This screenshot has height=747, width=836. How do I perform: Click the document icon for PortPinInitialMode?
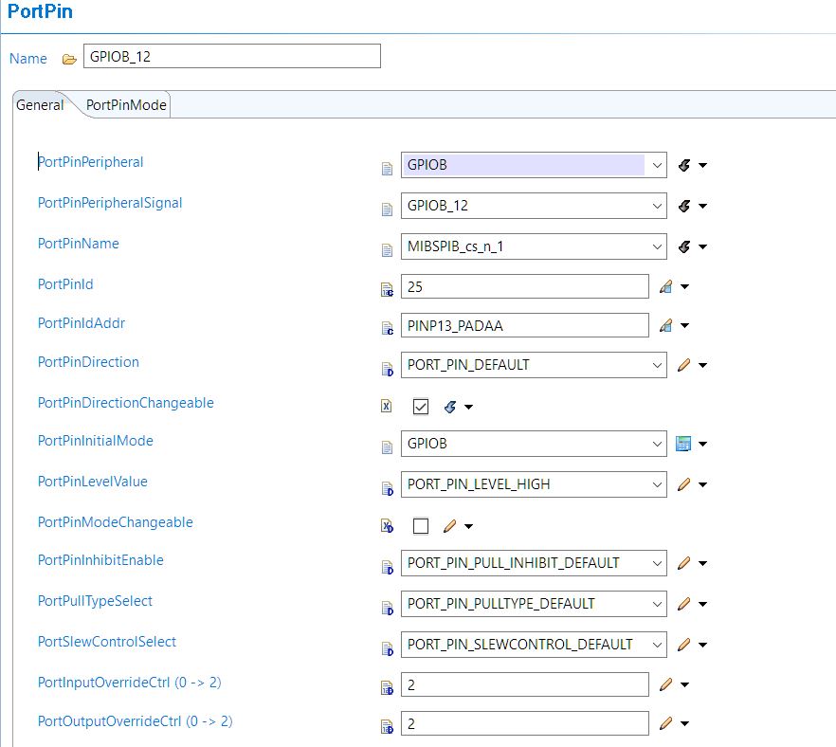tap(387, 447)
